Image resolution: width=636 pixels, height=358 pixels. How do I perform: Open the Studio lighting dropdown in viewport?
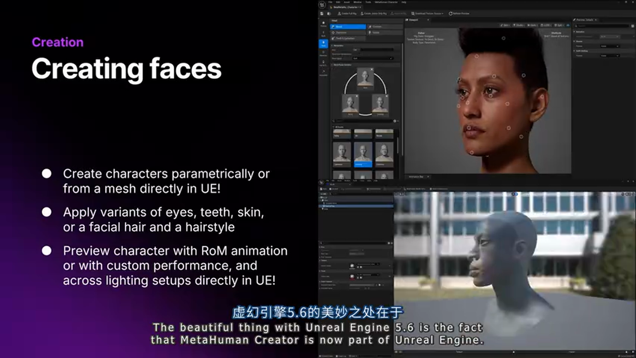tap(519, 25)
